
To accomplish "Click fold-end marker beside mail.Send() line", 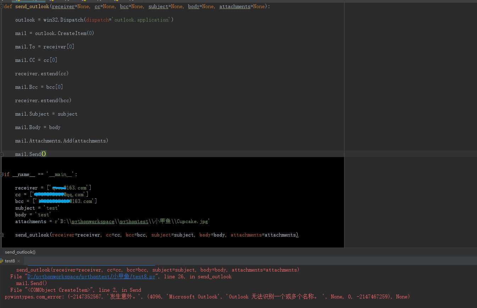I will pyautogui.click(x=2, y=154).
